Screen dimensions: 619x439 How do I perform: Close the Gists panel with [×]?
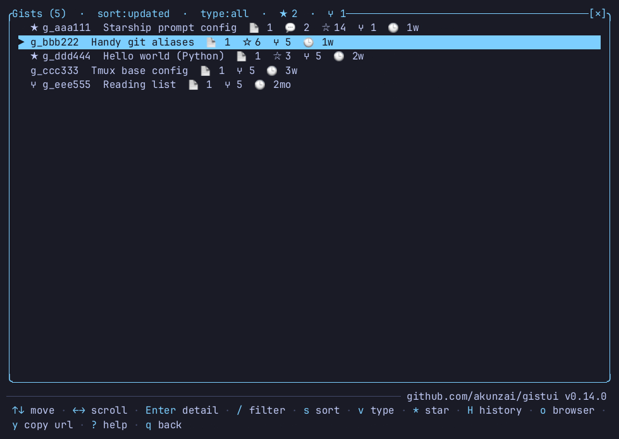coord(598,14)
